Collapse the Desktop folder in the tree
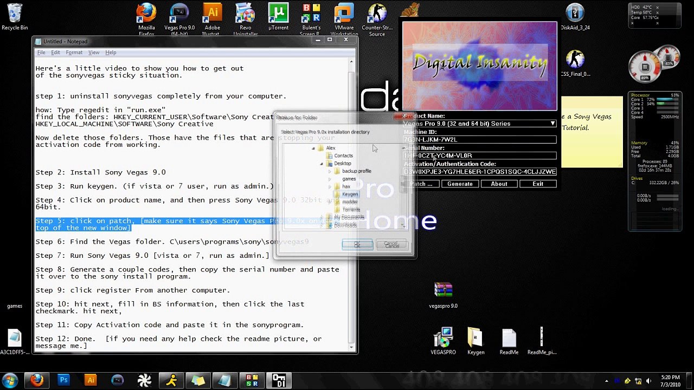The image size is (694, 390). coord(322,164)
